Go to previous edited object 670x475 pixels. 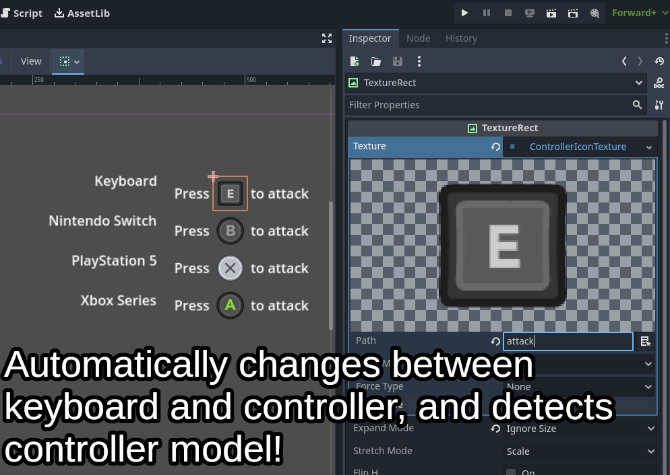(x=624, y=61)
